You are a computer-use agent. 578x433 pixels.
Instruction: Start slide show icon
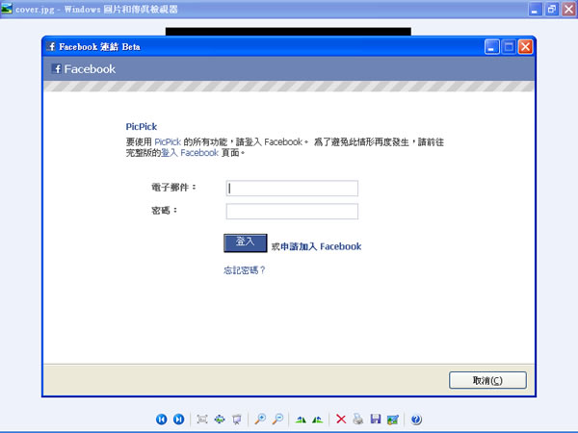(x=237, y=419)
